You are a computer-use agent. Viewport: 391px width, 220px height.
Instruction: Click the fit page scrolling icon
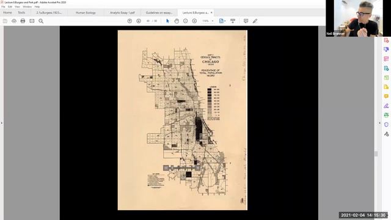[x=221, y=21]
